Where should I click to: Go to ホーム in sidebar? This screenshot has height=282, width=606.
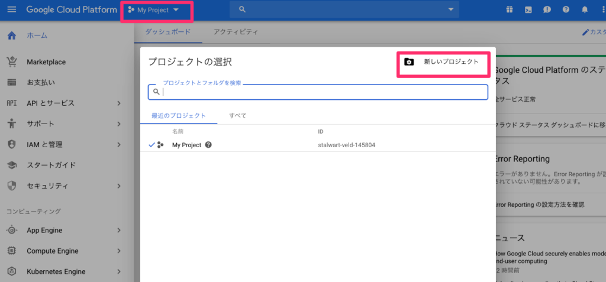click(37, 35)
